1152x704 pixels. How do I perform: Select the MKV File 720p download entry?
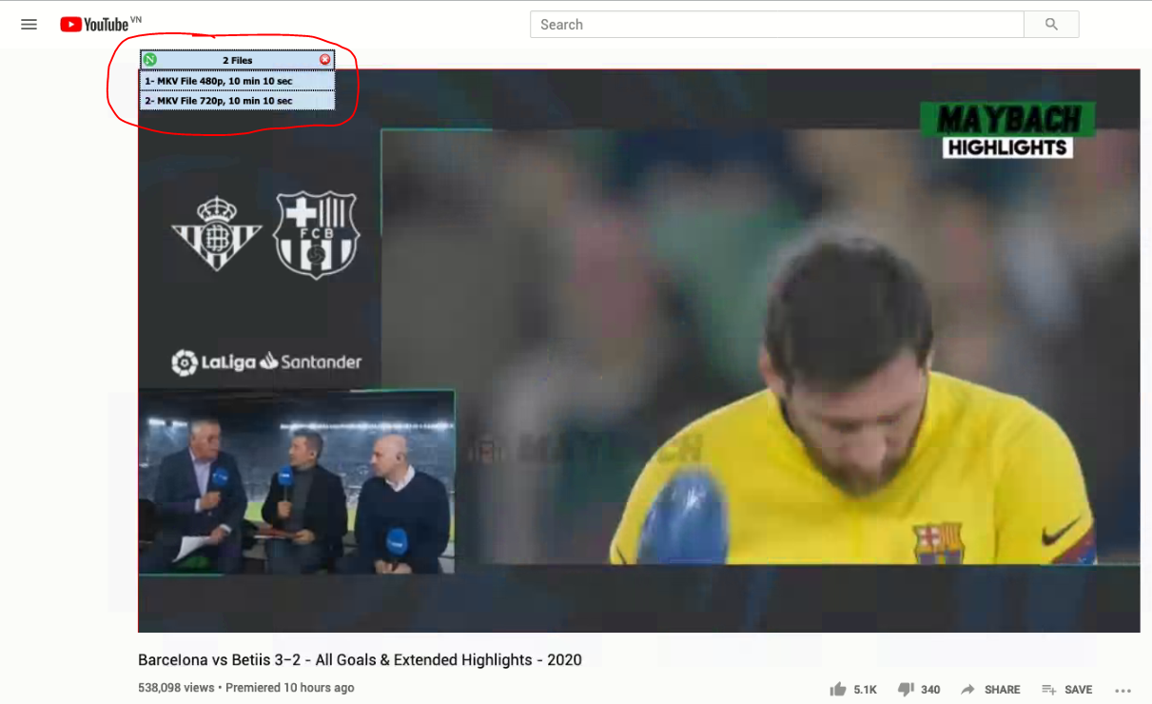pyautogui.click(x=235, y=101)
